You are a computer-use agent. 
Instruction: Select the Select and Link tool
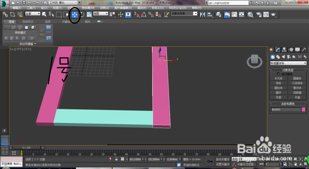tap(5, 14)
